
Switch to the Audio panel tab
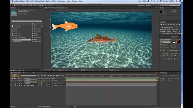click(x=167, y=8)
